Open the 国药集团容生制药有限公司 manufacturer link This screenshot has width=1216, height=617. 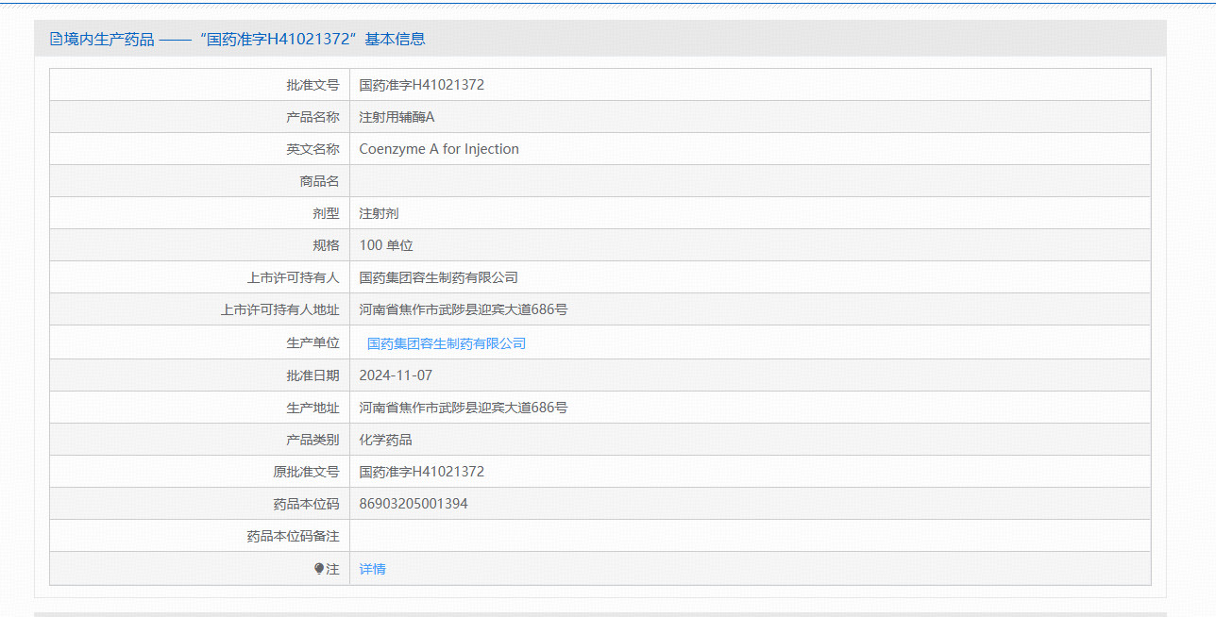click(x=446, y=342)
